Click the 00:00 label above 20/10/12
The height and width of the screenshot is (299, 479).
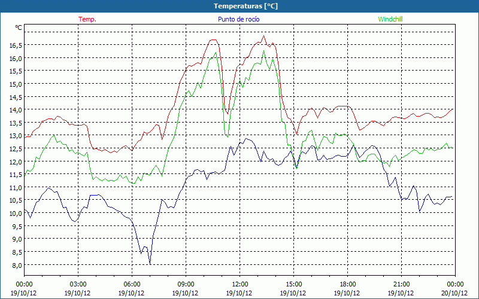coord(455,285)
